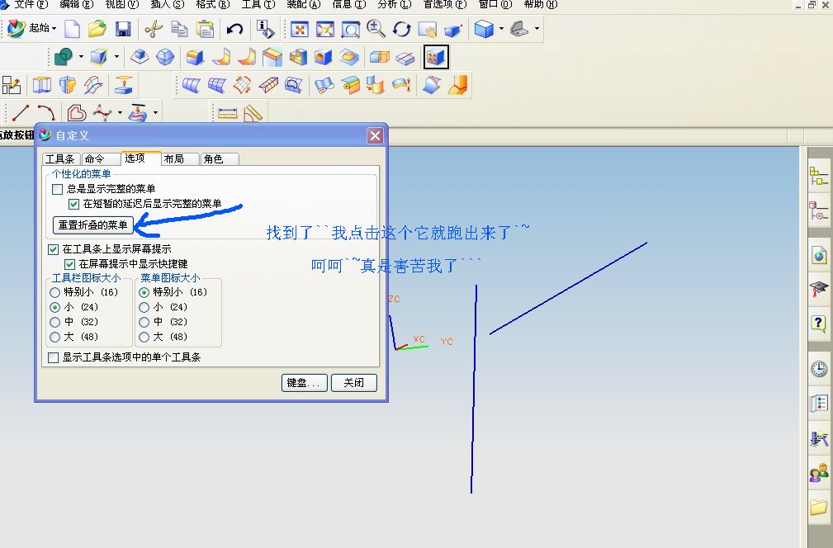The height and width of the screenshot is (548, 833).
Task: Toggle 总是显示完整的菜单 checkbox
Action: pyautogui.click(x=57, y=189)
